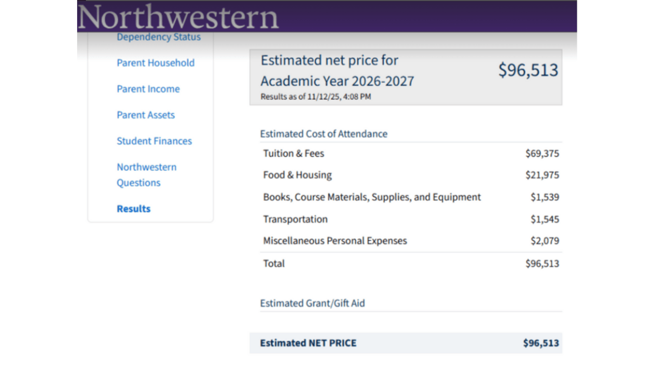This screenshot has width=654, height=368.
Task: Expand the Estimated Grant/Gift Aid section
Action: click(312, 303)
